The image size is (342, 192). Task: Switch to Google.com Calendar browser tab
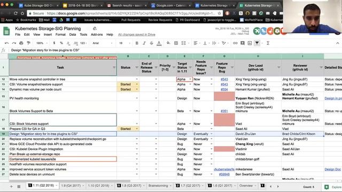[171, 5]
